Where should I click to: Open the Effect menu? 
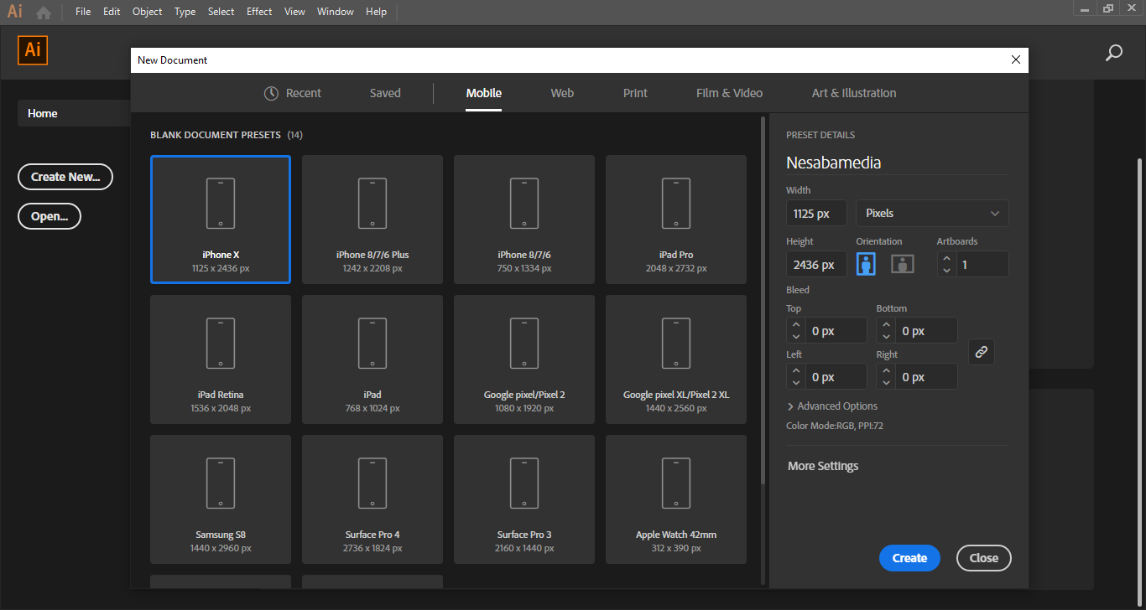tap(259, 12)
